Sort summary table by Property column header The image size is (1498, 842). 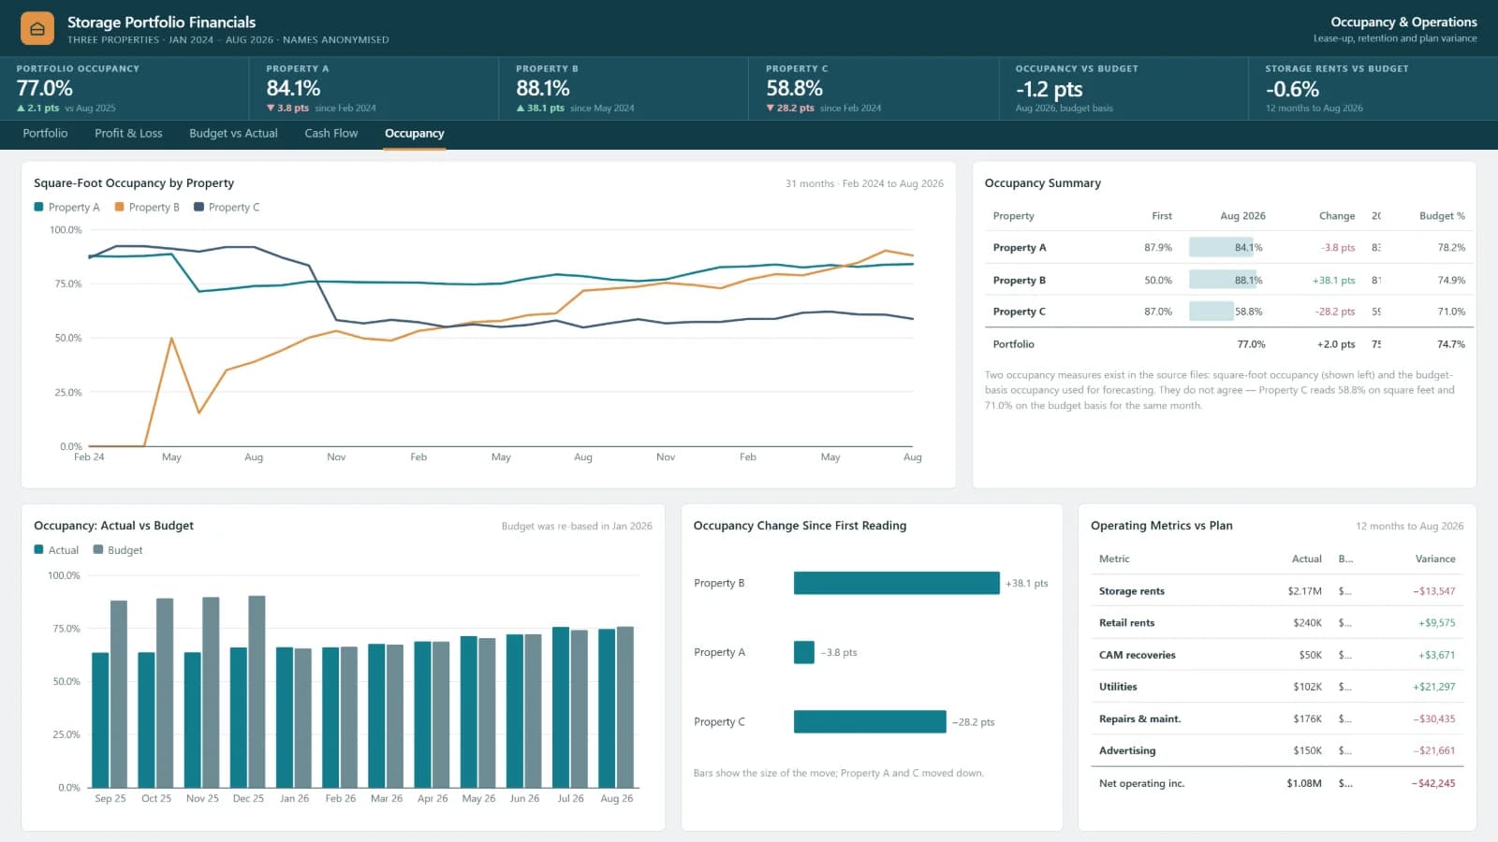pos(1013,216)
